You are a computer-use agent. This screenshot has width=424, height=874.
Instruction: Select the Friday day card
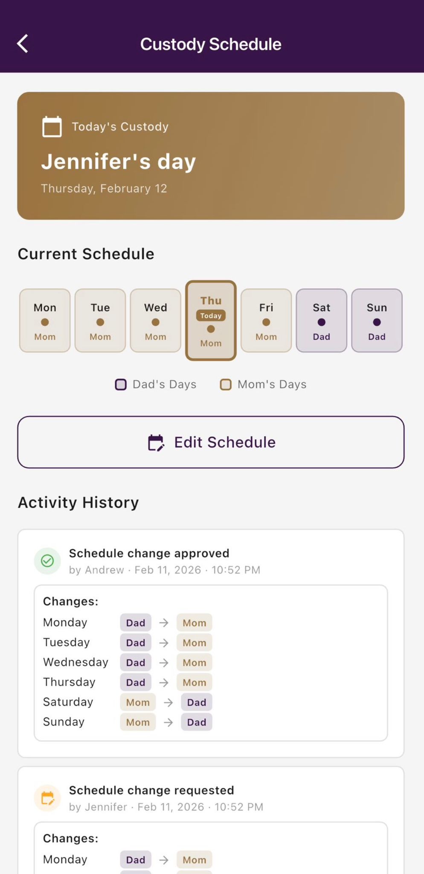point(266,320)
